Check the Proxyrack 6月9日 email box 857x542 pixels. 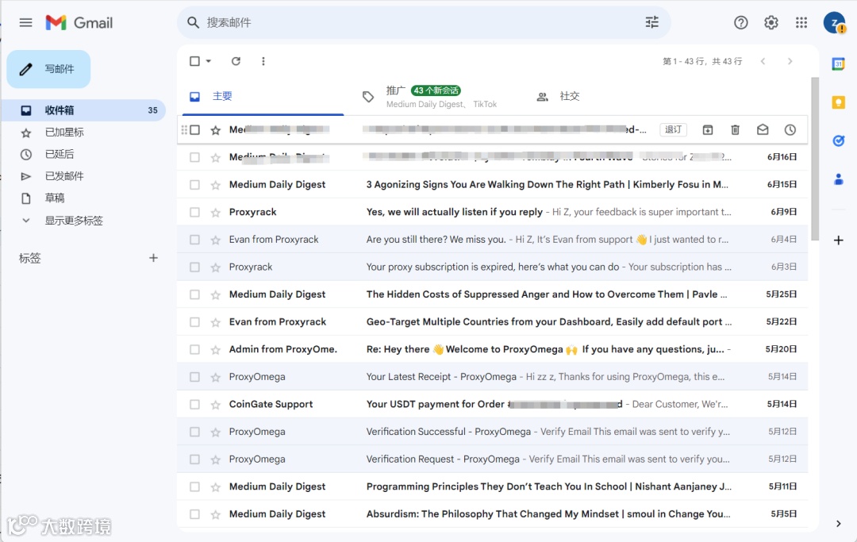click(194, 212)
